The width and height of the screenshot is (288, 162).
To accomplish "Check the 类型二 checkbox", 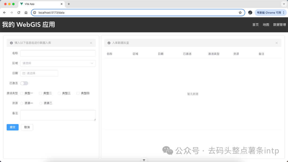I will 41,93.
